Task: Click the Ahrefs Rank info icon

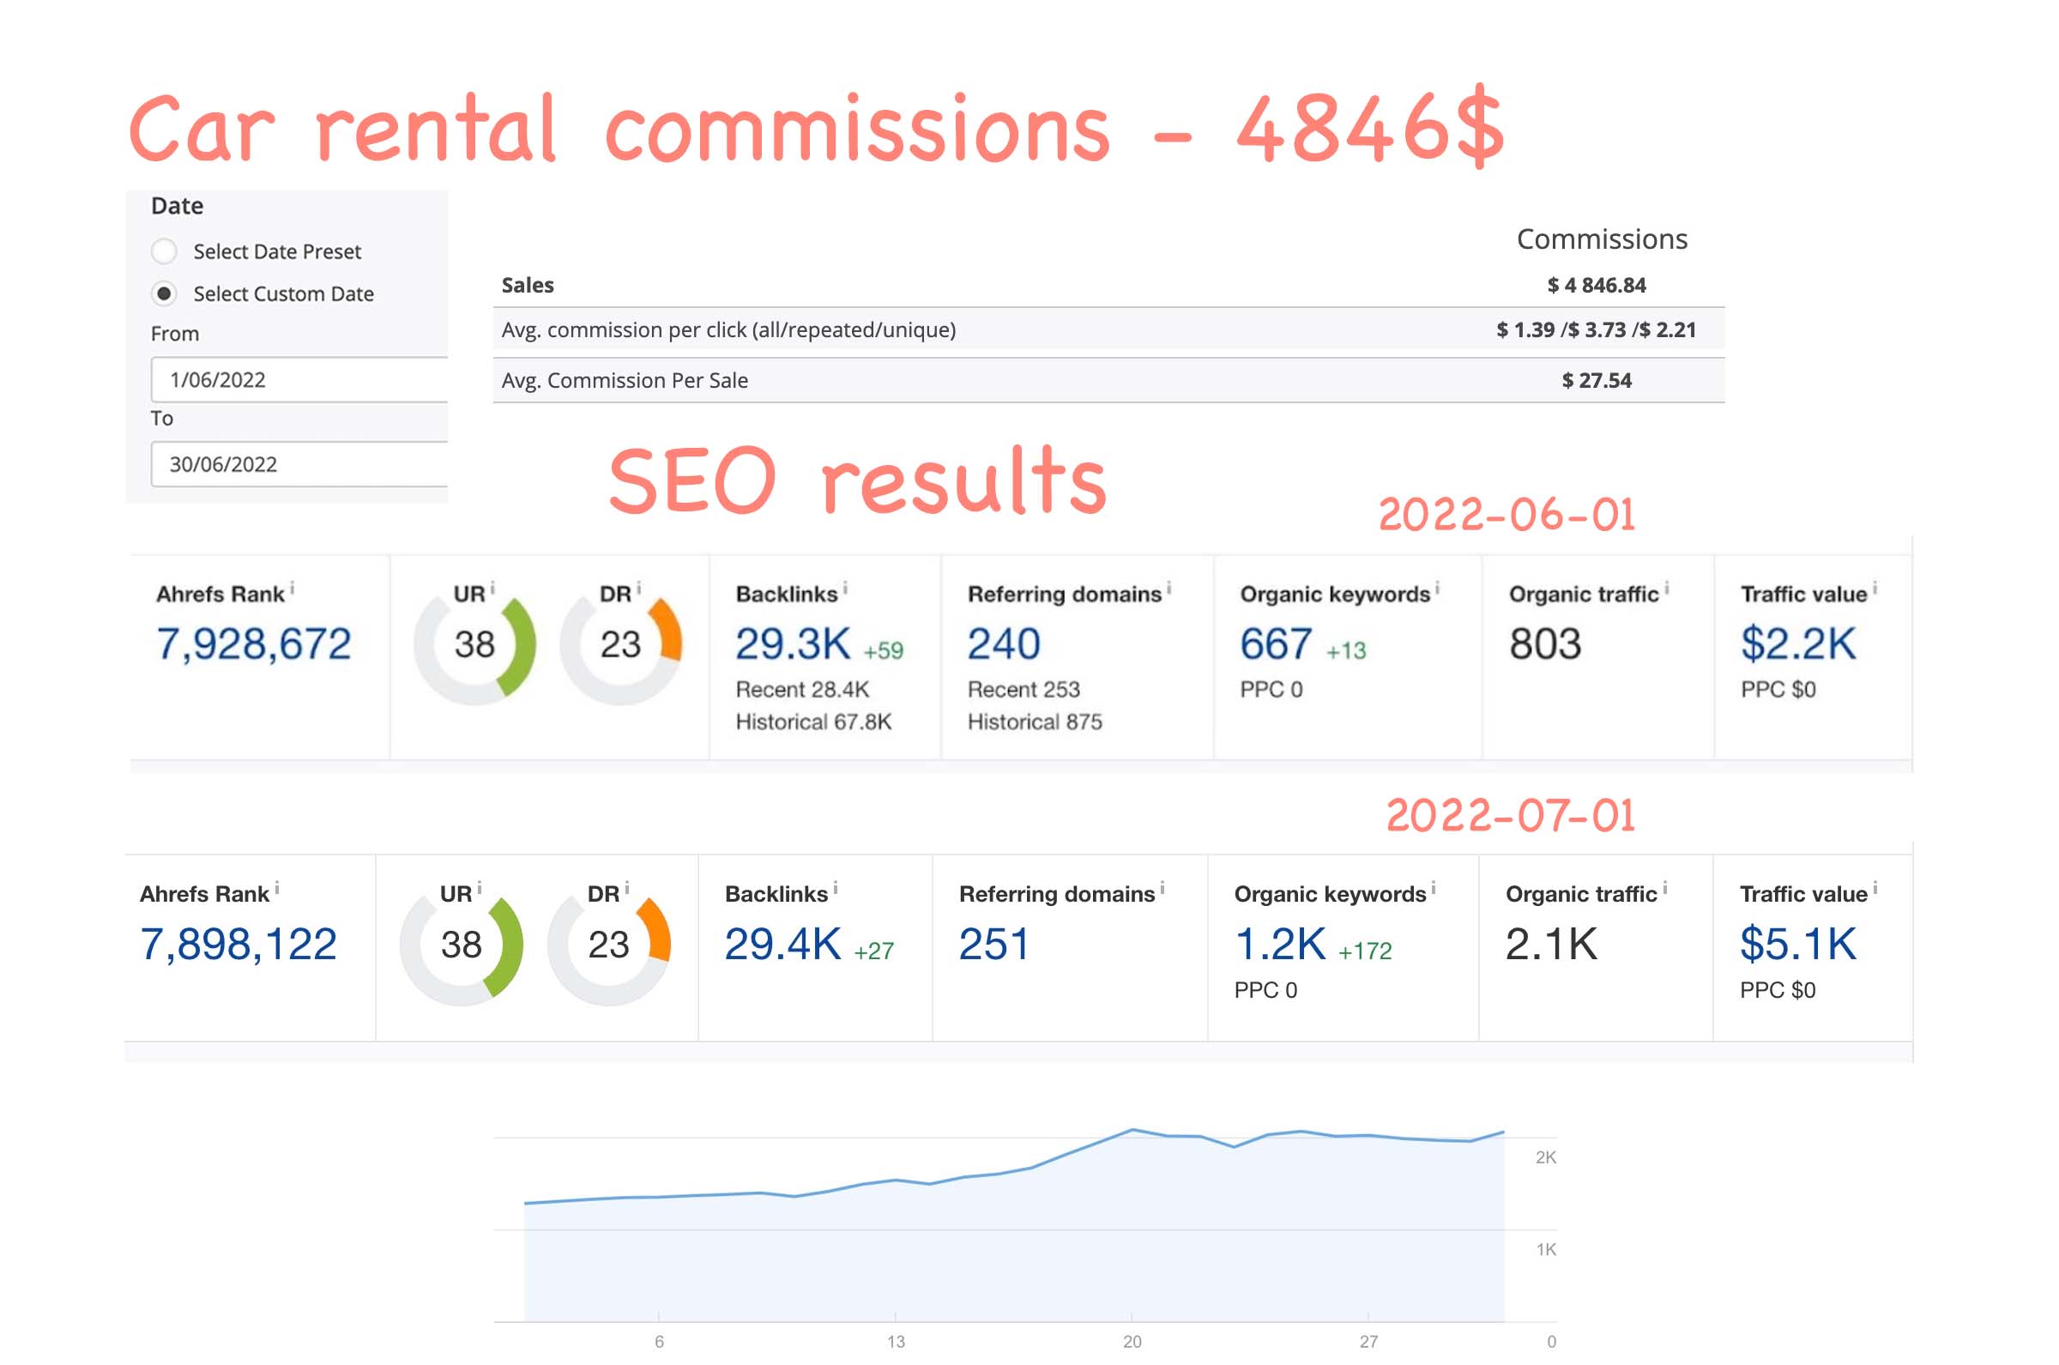Action: [293, 589]
